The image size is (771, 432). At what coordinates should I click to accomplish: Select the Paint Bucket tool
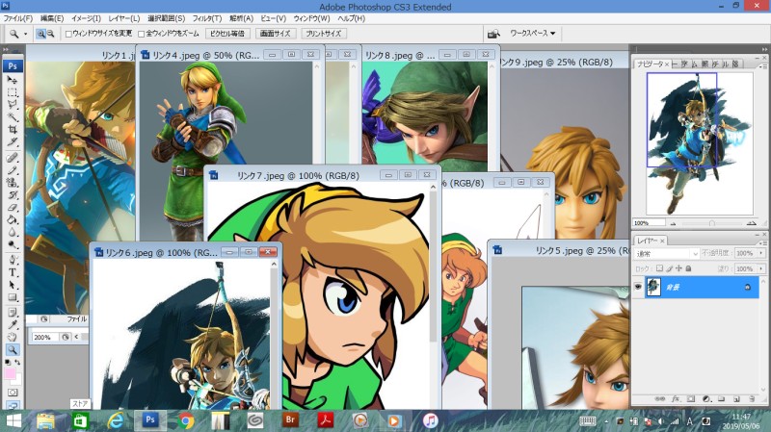(x=13, y=220)
